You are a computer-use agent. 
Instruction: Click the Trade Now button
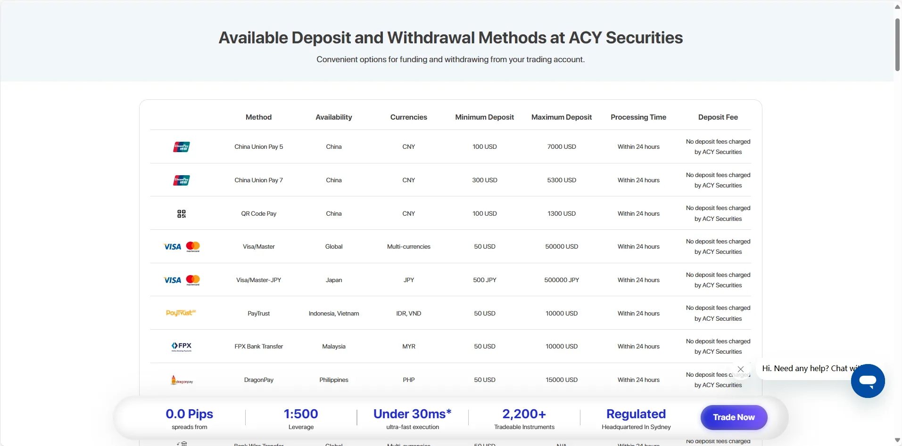734,417
